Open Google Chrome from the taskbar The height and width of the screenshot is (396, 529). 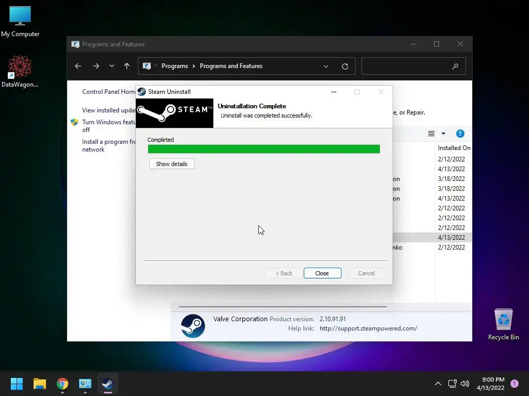pyautogui.click(x=63, y=384)
